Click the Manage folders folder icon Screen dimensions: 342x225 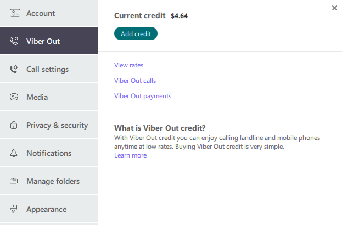14,182
